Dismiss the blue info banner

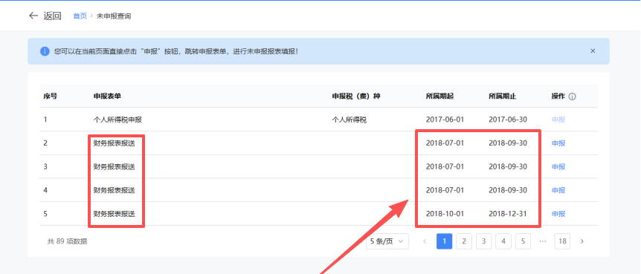point(593,51)
